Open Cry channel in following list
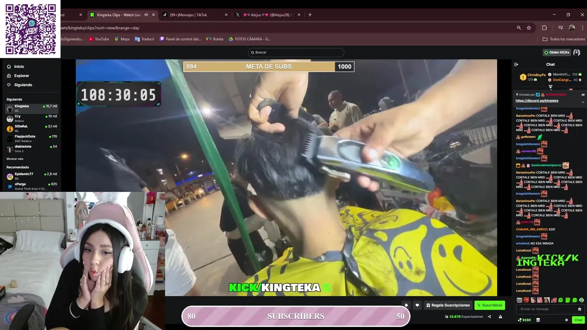 [32, 119]
